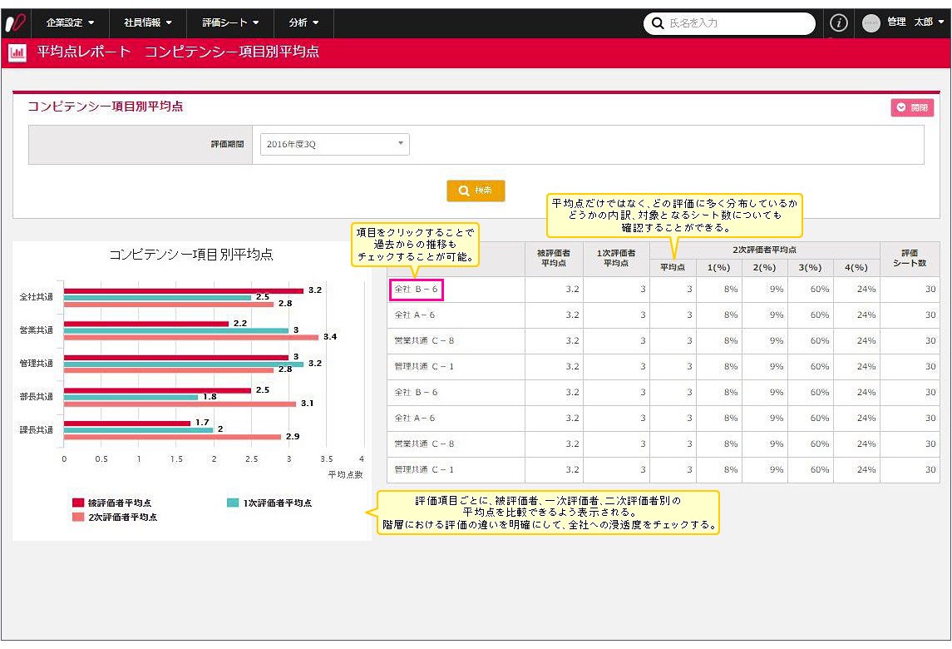Open the 評価期間 dropdown showing 2016年度3Q
Viewport: 952px width, 649px height.
click(334, 144)
